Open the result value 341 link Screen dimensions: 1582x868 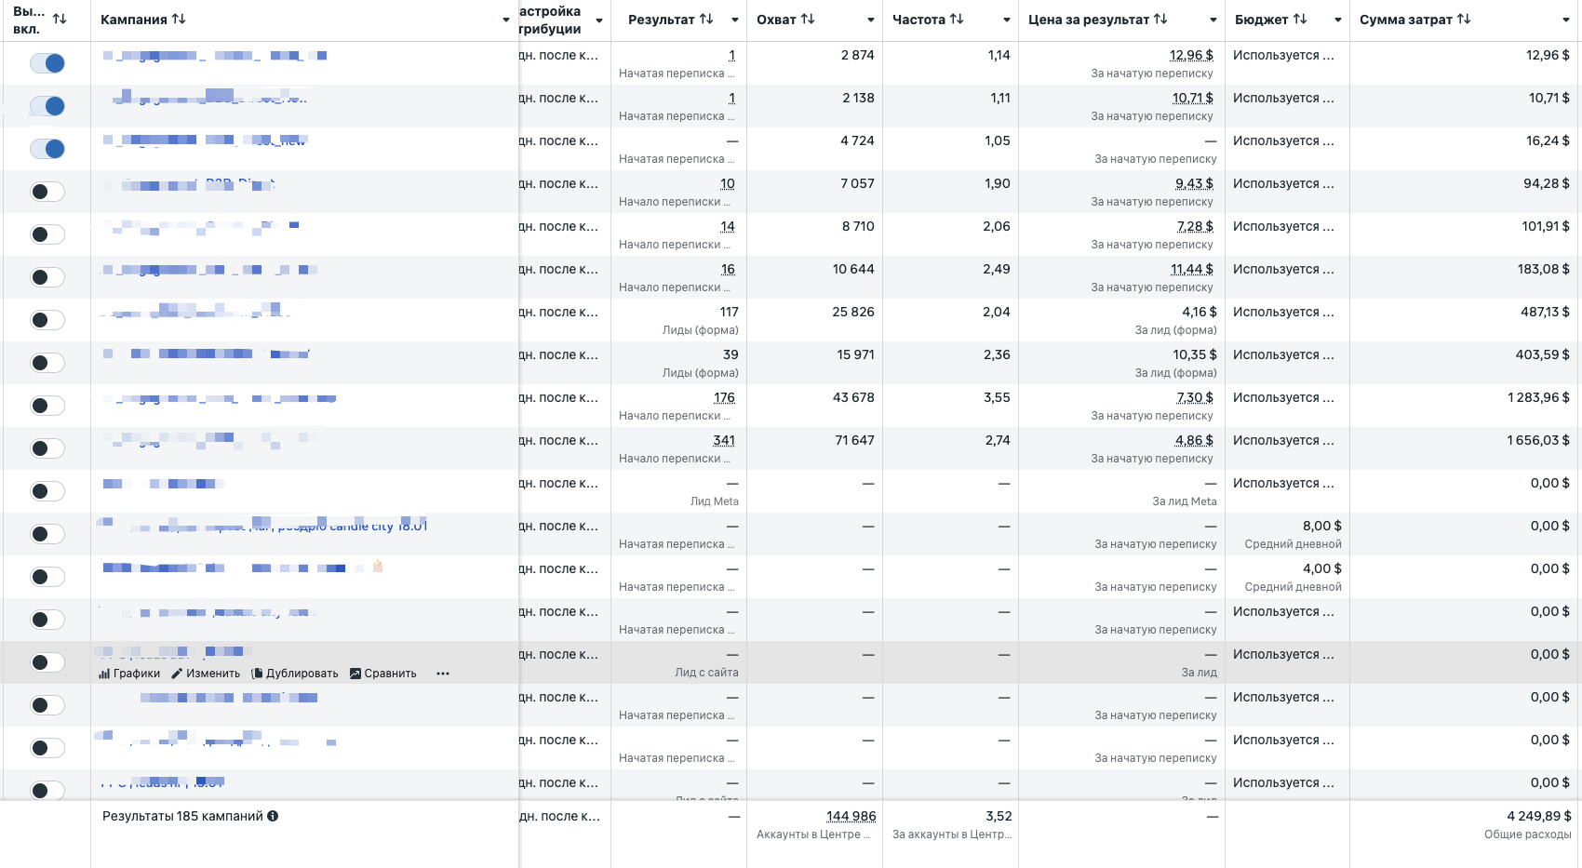click(x=723, y=440)
